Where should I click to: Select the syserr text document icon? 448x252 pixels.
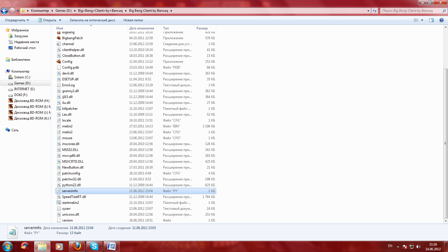[x=59, y=209]
